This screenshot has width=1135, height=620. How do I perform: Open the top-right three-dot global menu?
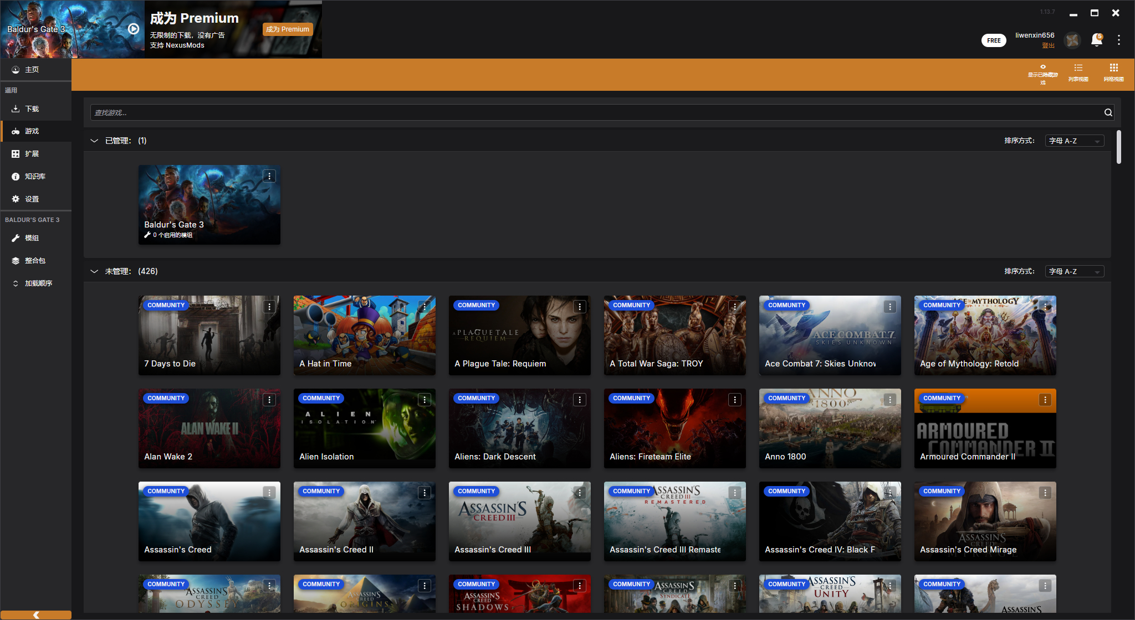(x=1119, y=40)
